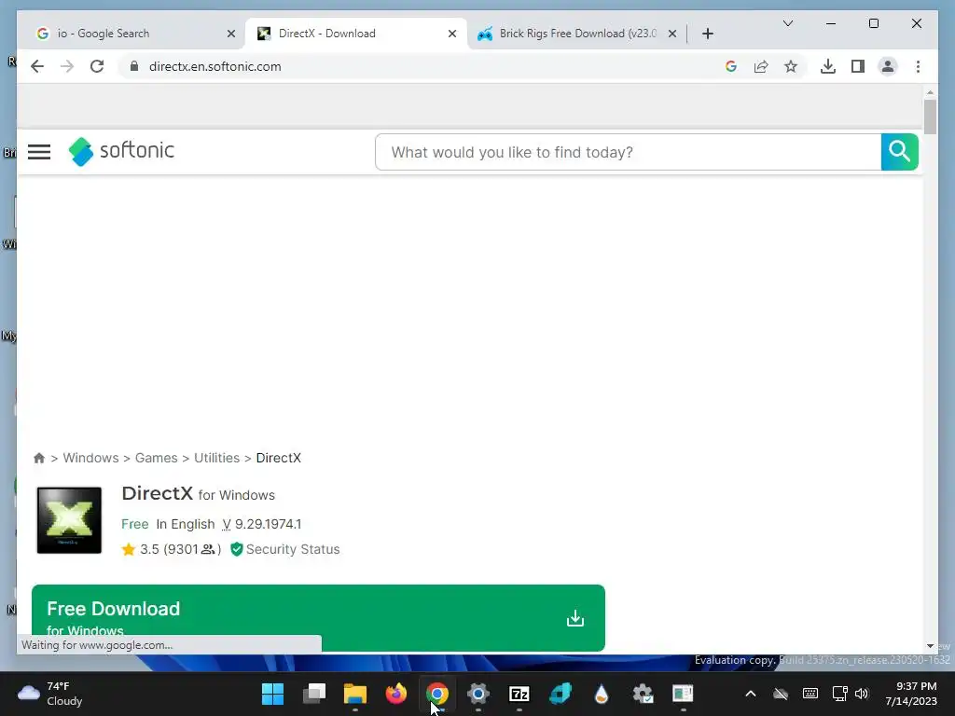This screenshot has width=955, height=716.
Task: Go back to the previous page
Action: (37, 66)
